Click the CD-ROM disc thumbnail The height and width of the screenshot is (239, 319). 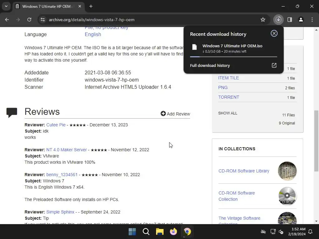coord(287,196)
